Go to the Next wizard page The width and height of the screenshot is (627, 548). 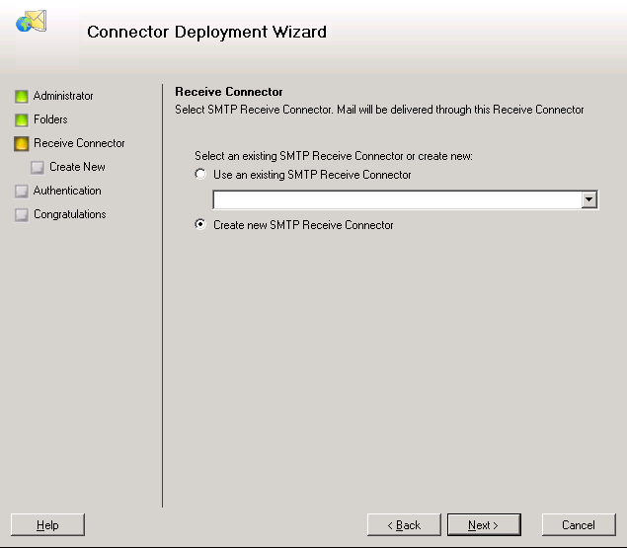[484, 524]
